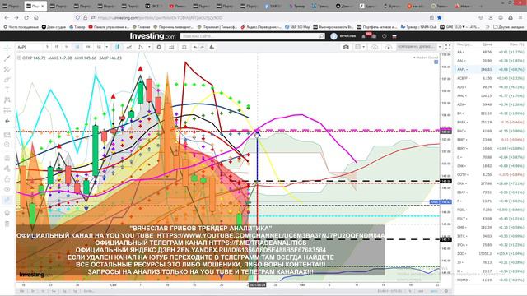Screen dimensions: 527x296
Task: Go to the browser home page
Action: click(x=36, y=17)
